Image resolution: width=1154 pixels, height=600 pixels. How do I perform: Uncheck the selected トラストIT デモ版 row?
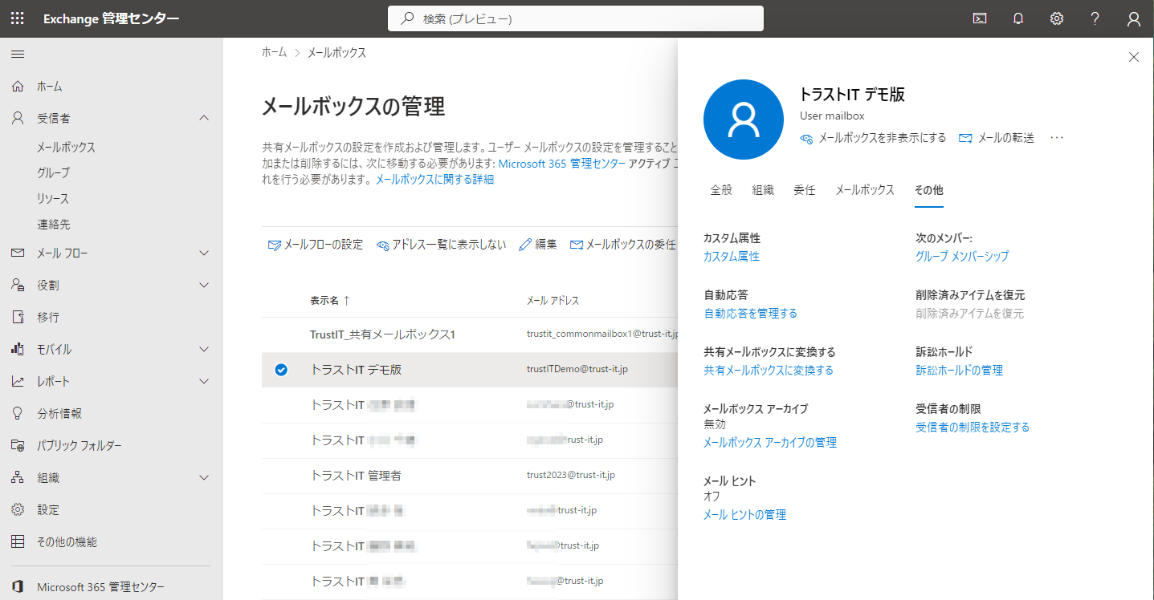pos(281,370)
